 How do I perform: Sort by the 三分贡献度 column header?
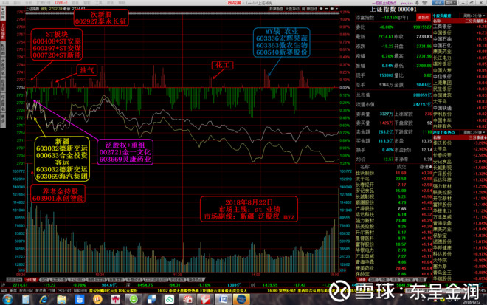tap(475, 21)
